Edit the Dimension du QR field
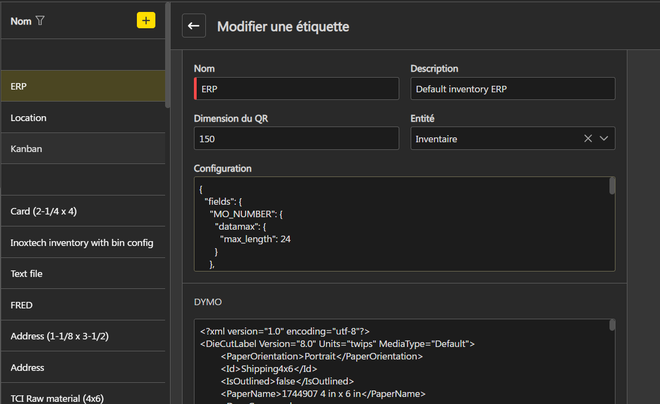This screenshot has width=660, height=404. point(297,138)
